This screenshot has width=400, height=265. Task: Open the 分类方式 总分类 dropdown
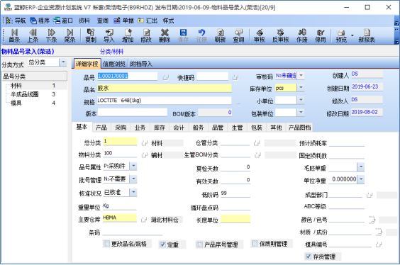pyautogui.click(x=63, y=62)
